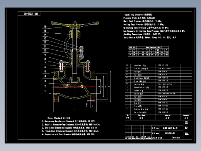Select callout number 15 beside the valve drawing
The image size is (201, 151).
45,31
